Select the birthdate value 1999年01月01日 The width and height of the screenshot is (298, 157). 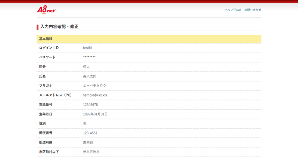click(95, 114)
